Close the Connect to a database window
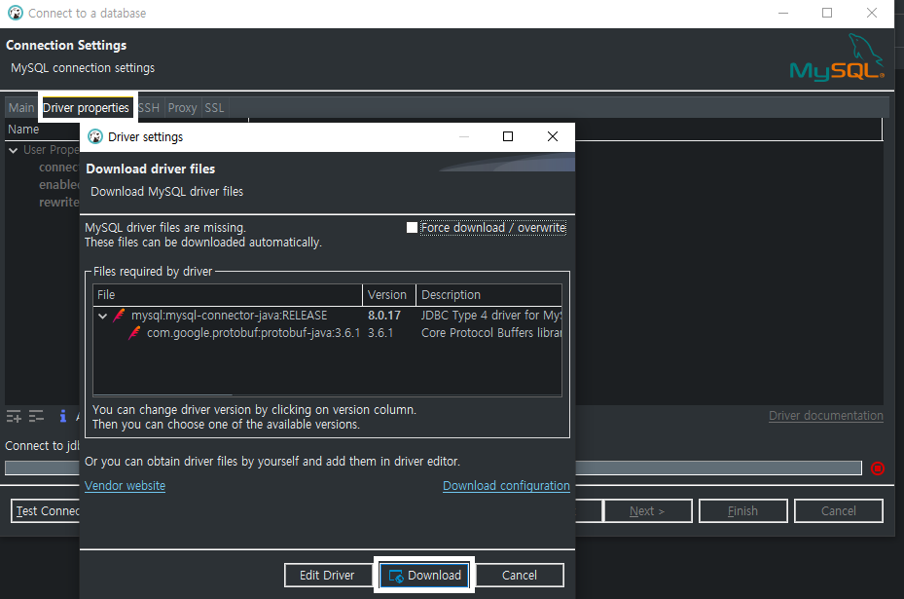904x599 pixels. coord(872,13)
